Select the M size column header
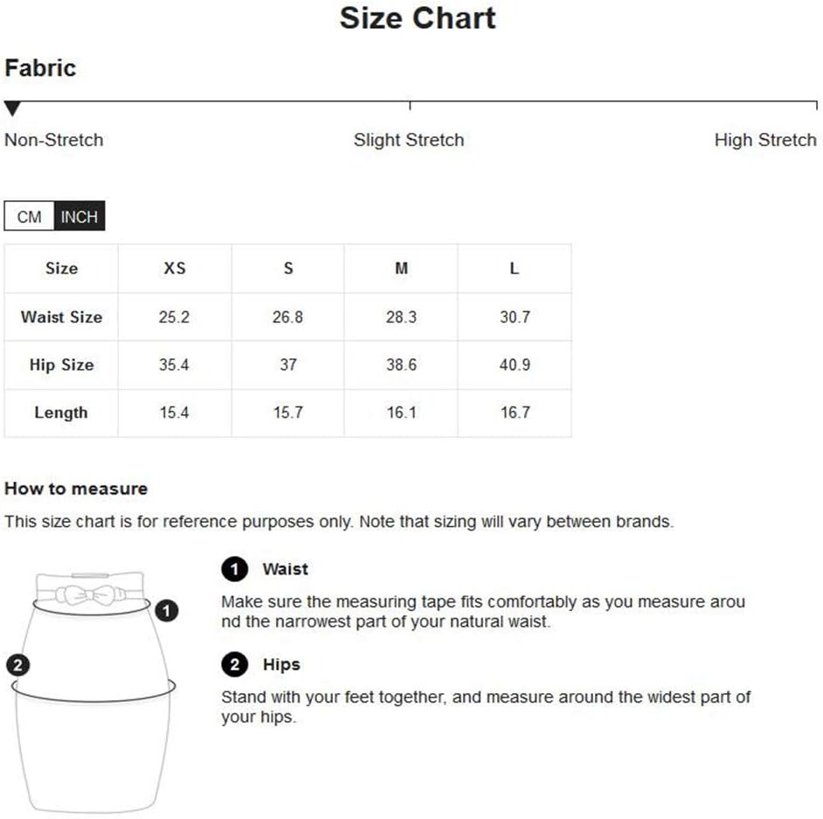The image size is (823, 819). [x=401, y=268]
